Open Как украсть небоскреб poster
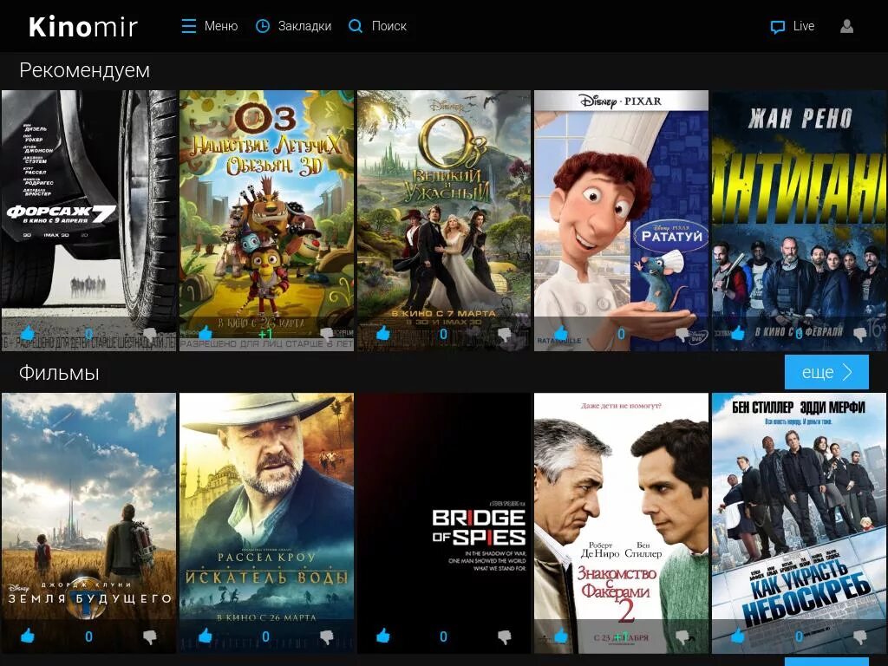The image size is (888, 666). coord(799,523)
